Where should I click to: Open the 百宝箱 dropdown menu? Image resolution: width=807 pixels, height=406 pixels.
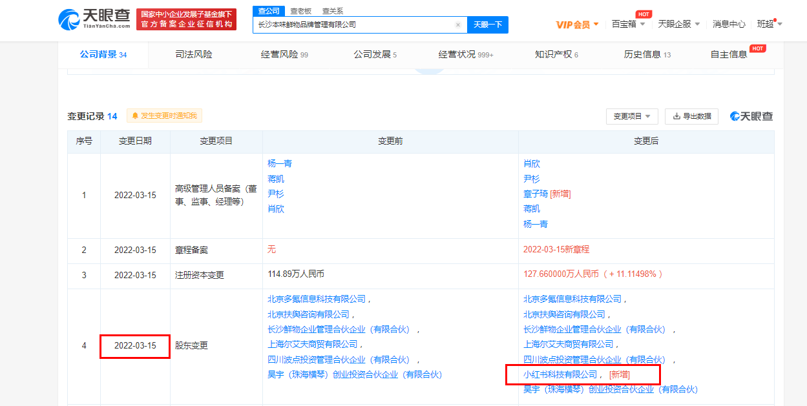(x=629, y=24)
